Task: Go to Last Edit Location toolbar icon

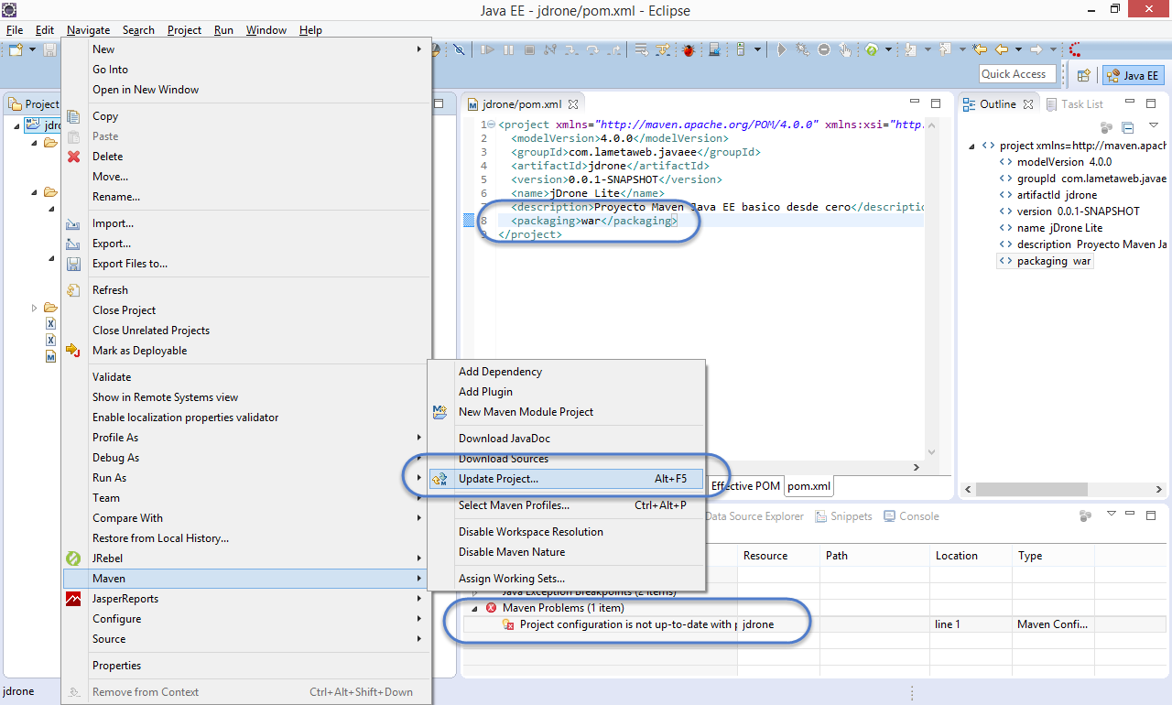Action: pyautogui.click(x=980, y=49)
